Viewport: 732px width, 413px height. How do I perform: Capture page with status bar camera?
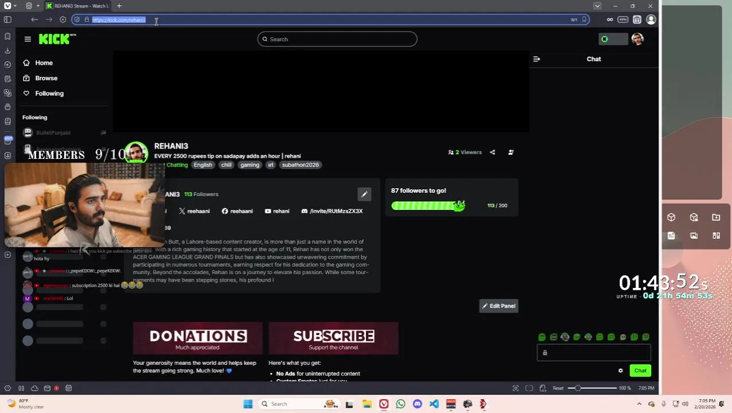point(515,388)
